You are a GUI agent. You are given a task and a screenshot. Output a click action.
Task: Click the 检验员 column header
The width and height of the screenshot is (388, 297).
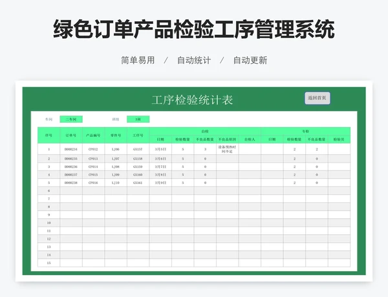pyautogui.click(x=339, y=139)
